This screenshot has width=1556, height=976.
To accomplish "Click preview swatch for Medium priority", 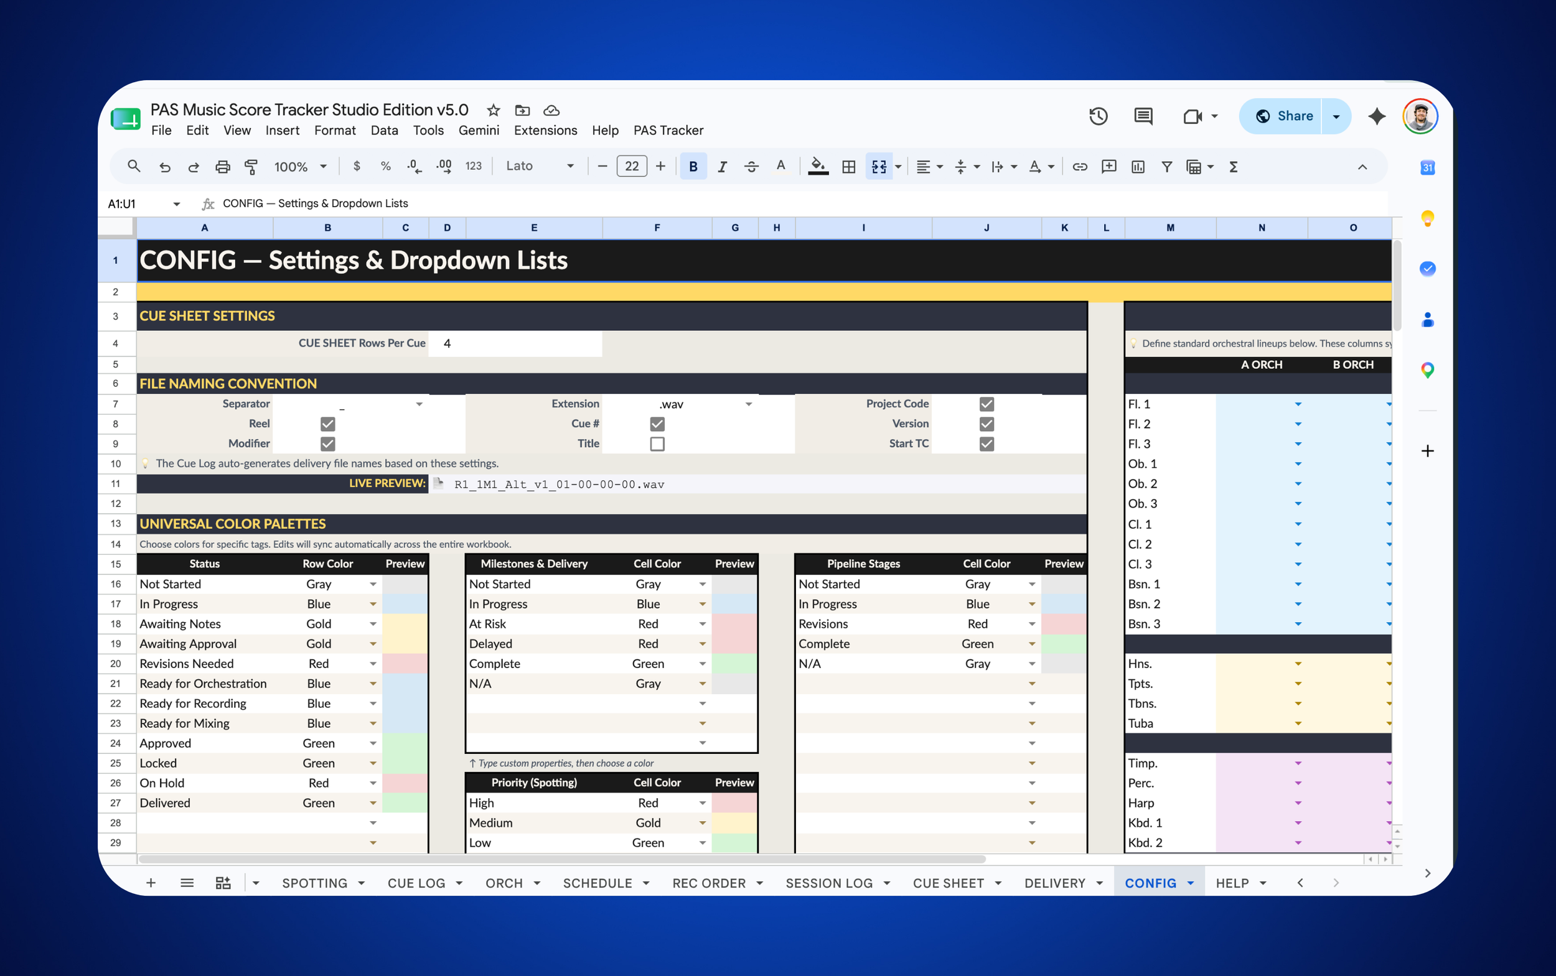I will click(734, 823).
